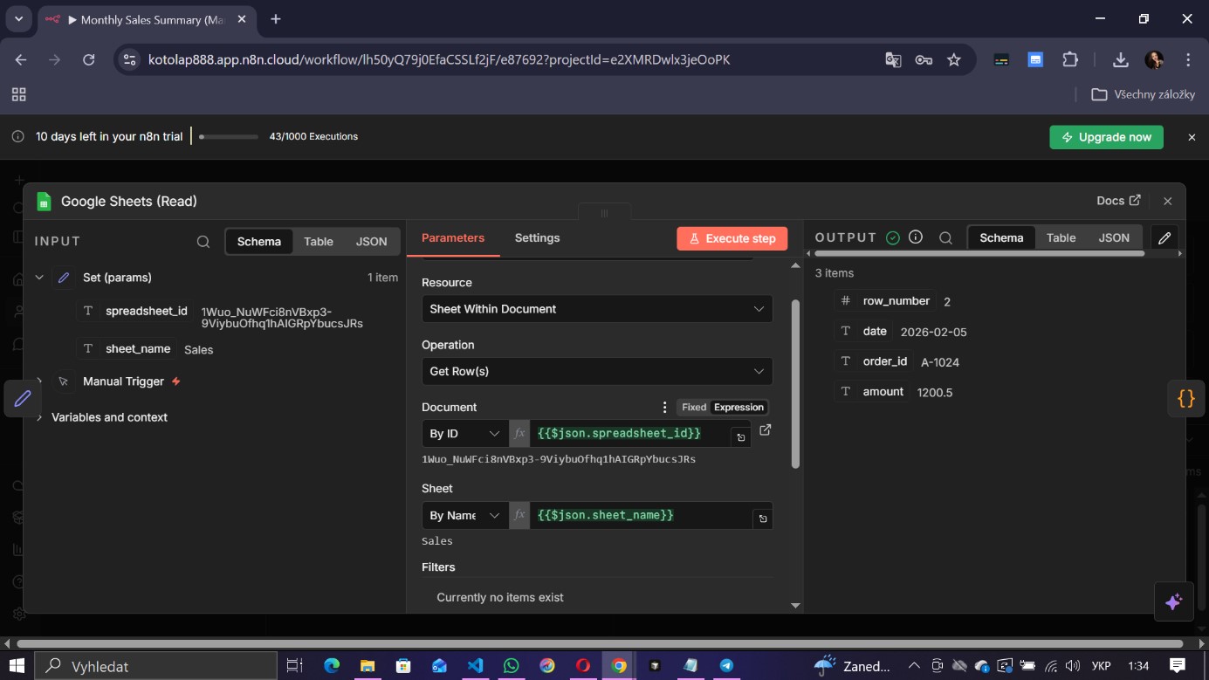1209x680 pixels.
Task: Open the spreadsheet in a new tab
Action: [x=766, y=429]
